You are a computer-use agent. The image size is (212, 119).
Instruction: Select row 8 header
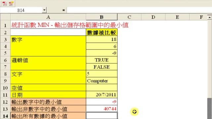coord(5,74)
